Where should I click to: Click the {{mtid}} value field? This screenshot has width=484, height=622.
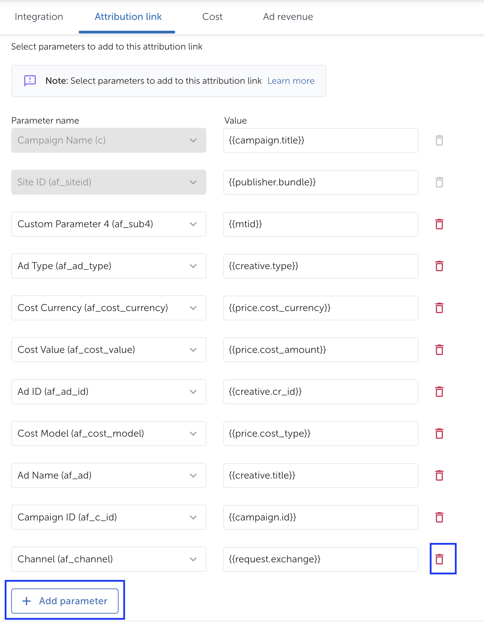click(320, 224)
